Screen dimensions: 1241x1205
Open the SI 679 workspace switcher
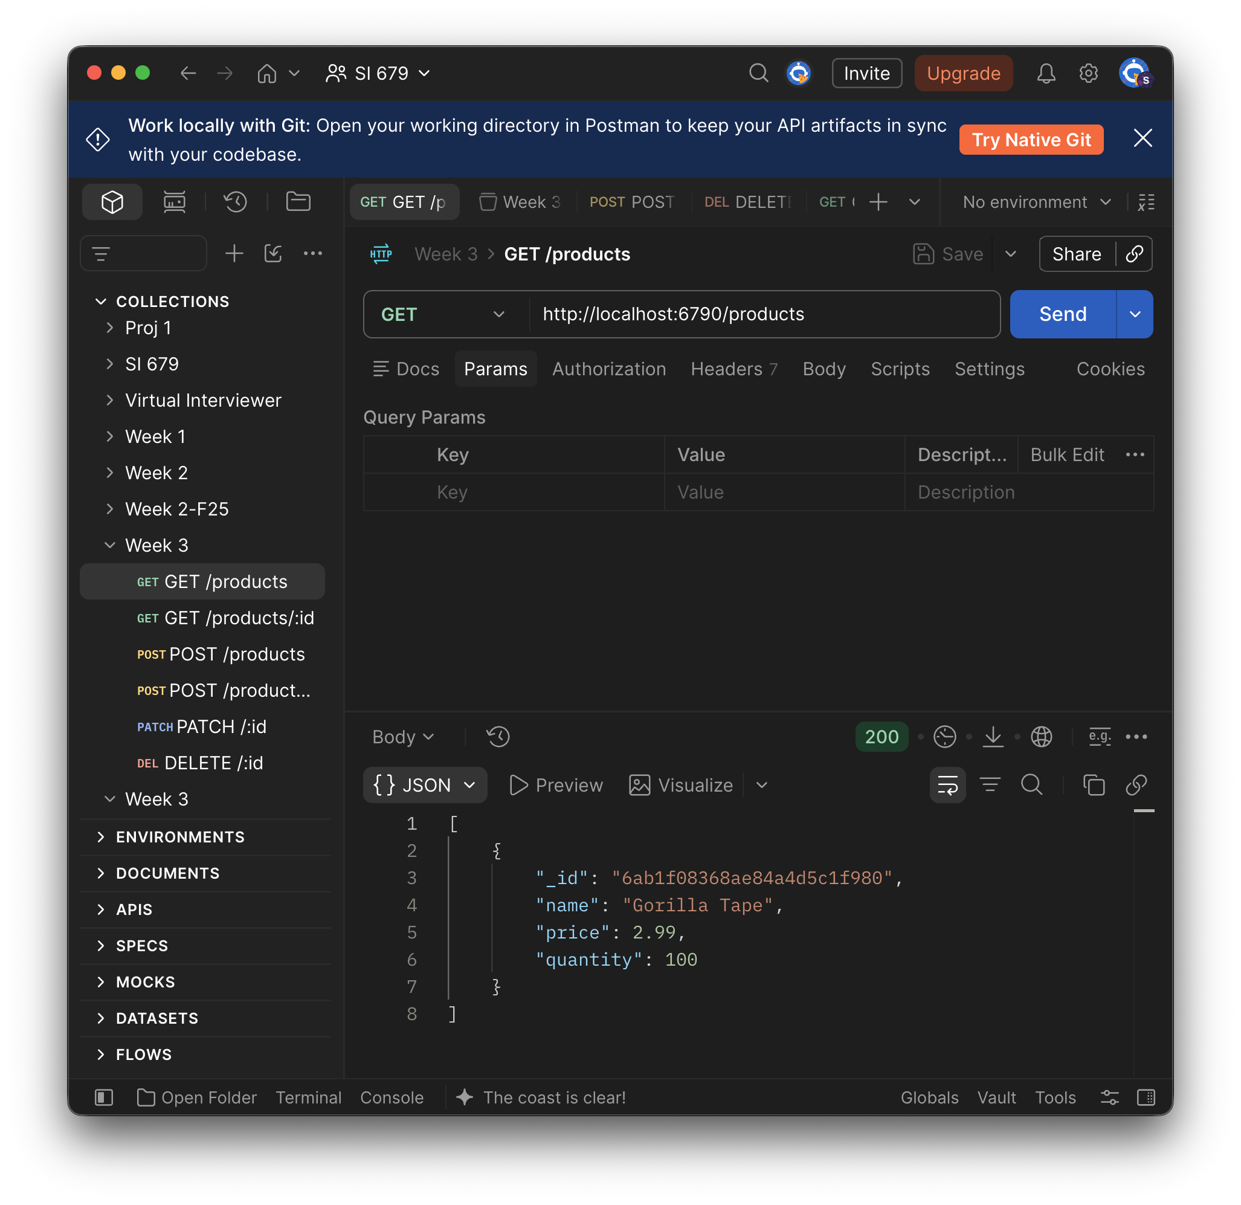click(378, 74)
